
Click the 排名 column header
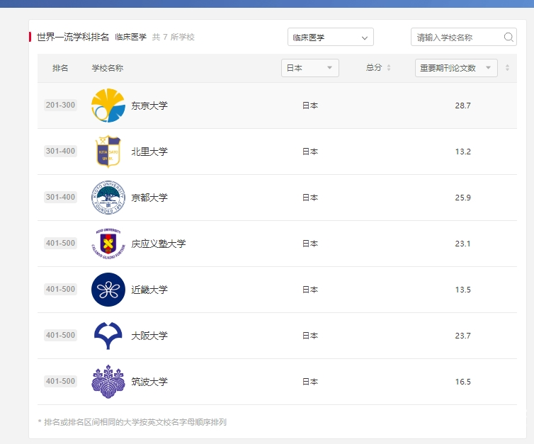pyautogui.click(x=60, y=68)
